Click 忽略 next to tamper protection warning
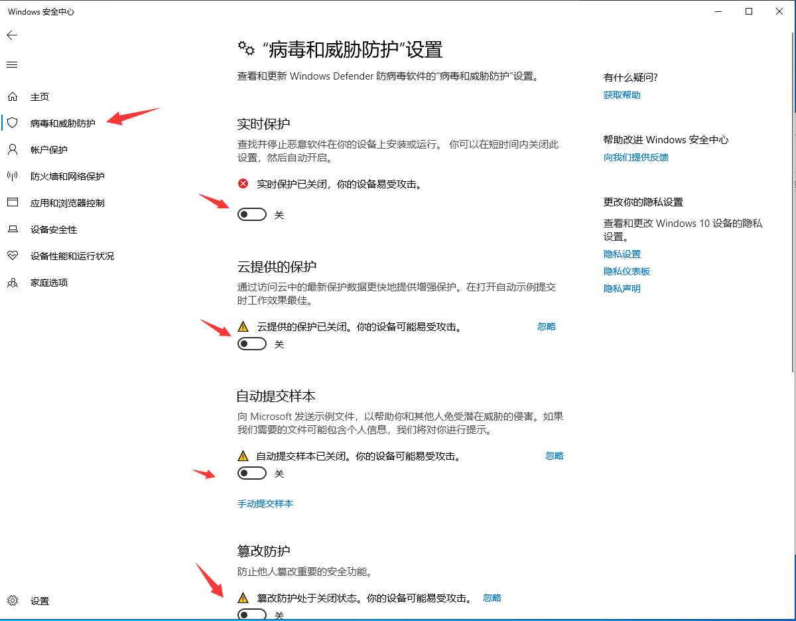This screenshot has height=621, width=796. (x=492, y=598)
